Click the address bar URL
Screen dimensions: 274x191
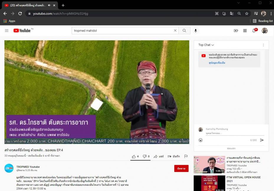[60, 14]
